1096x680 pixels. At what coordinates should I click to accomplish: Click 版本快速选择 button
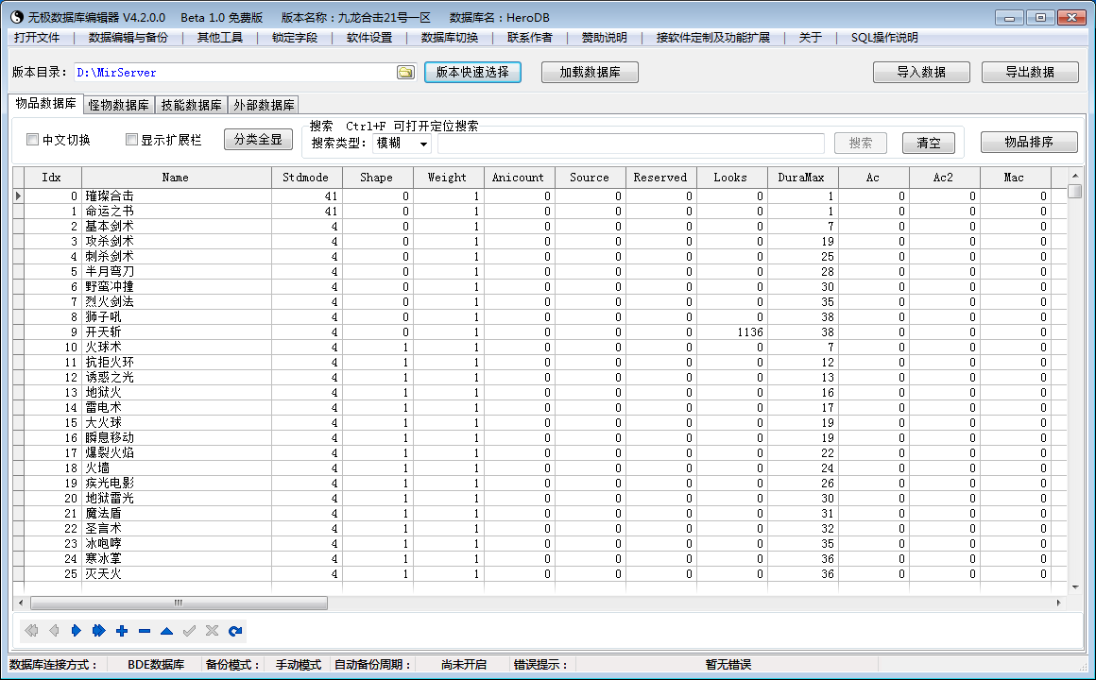pyautogui.click(x=472, y=72)
